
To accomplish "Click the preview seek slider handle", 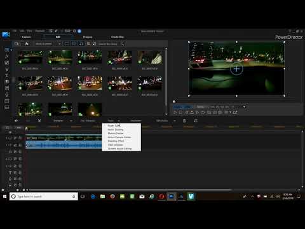I will (x=174, y=101).
